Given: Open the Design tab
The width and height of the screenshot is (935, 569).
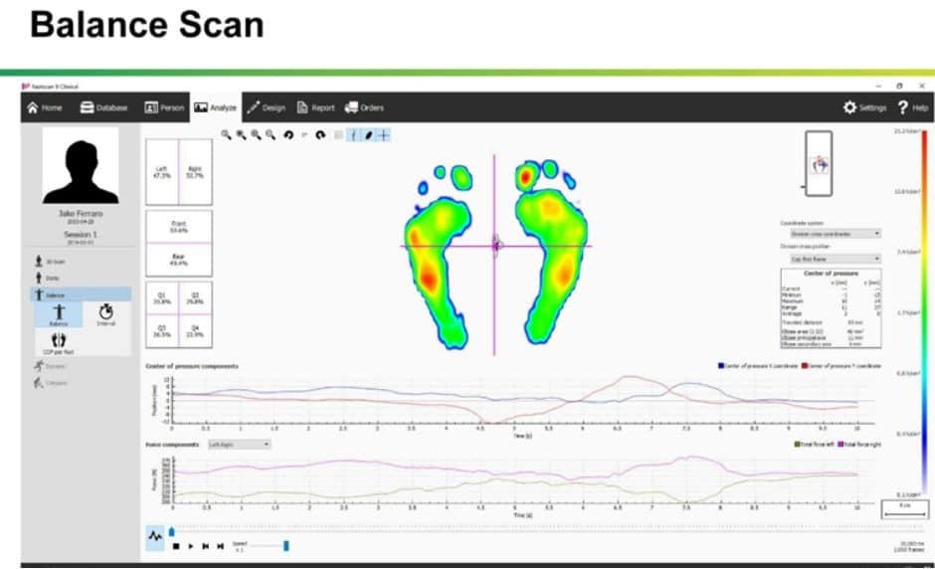Looking at the screenshot, I should tap(266, 107).
